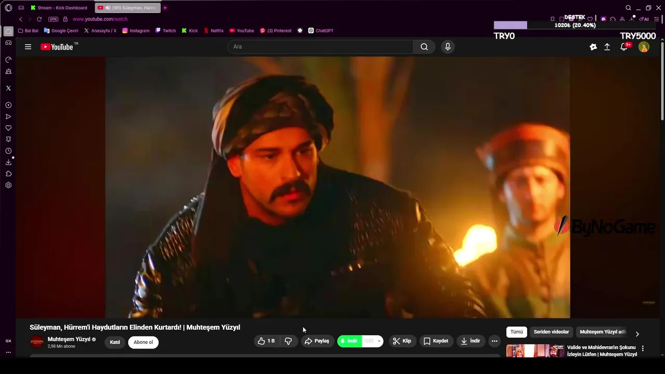Open sidebar heart bookmarks icon
Image resolution: width=665 pixels, height=374 pixels.
[x=8, y=128]
